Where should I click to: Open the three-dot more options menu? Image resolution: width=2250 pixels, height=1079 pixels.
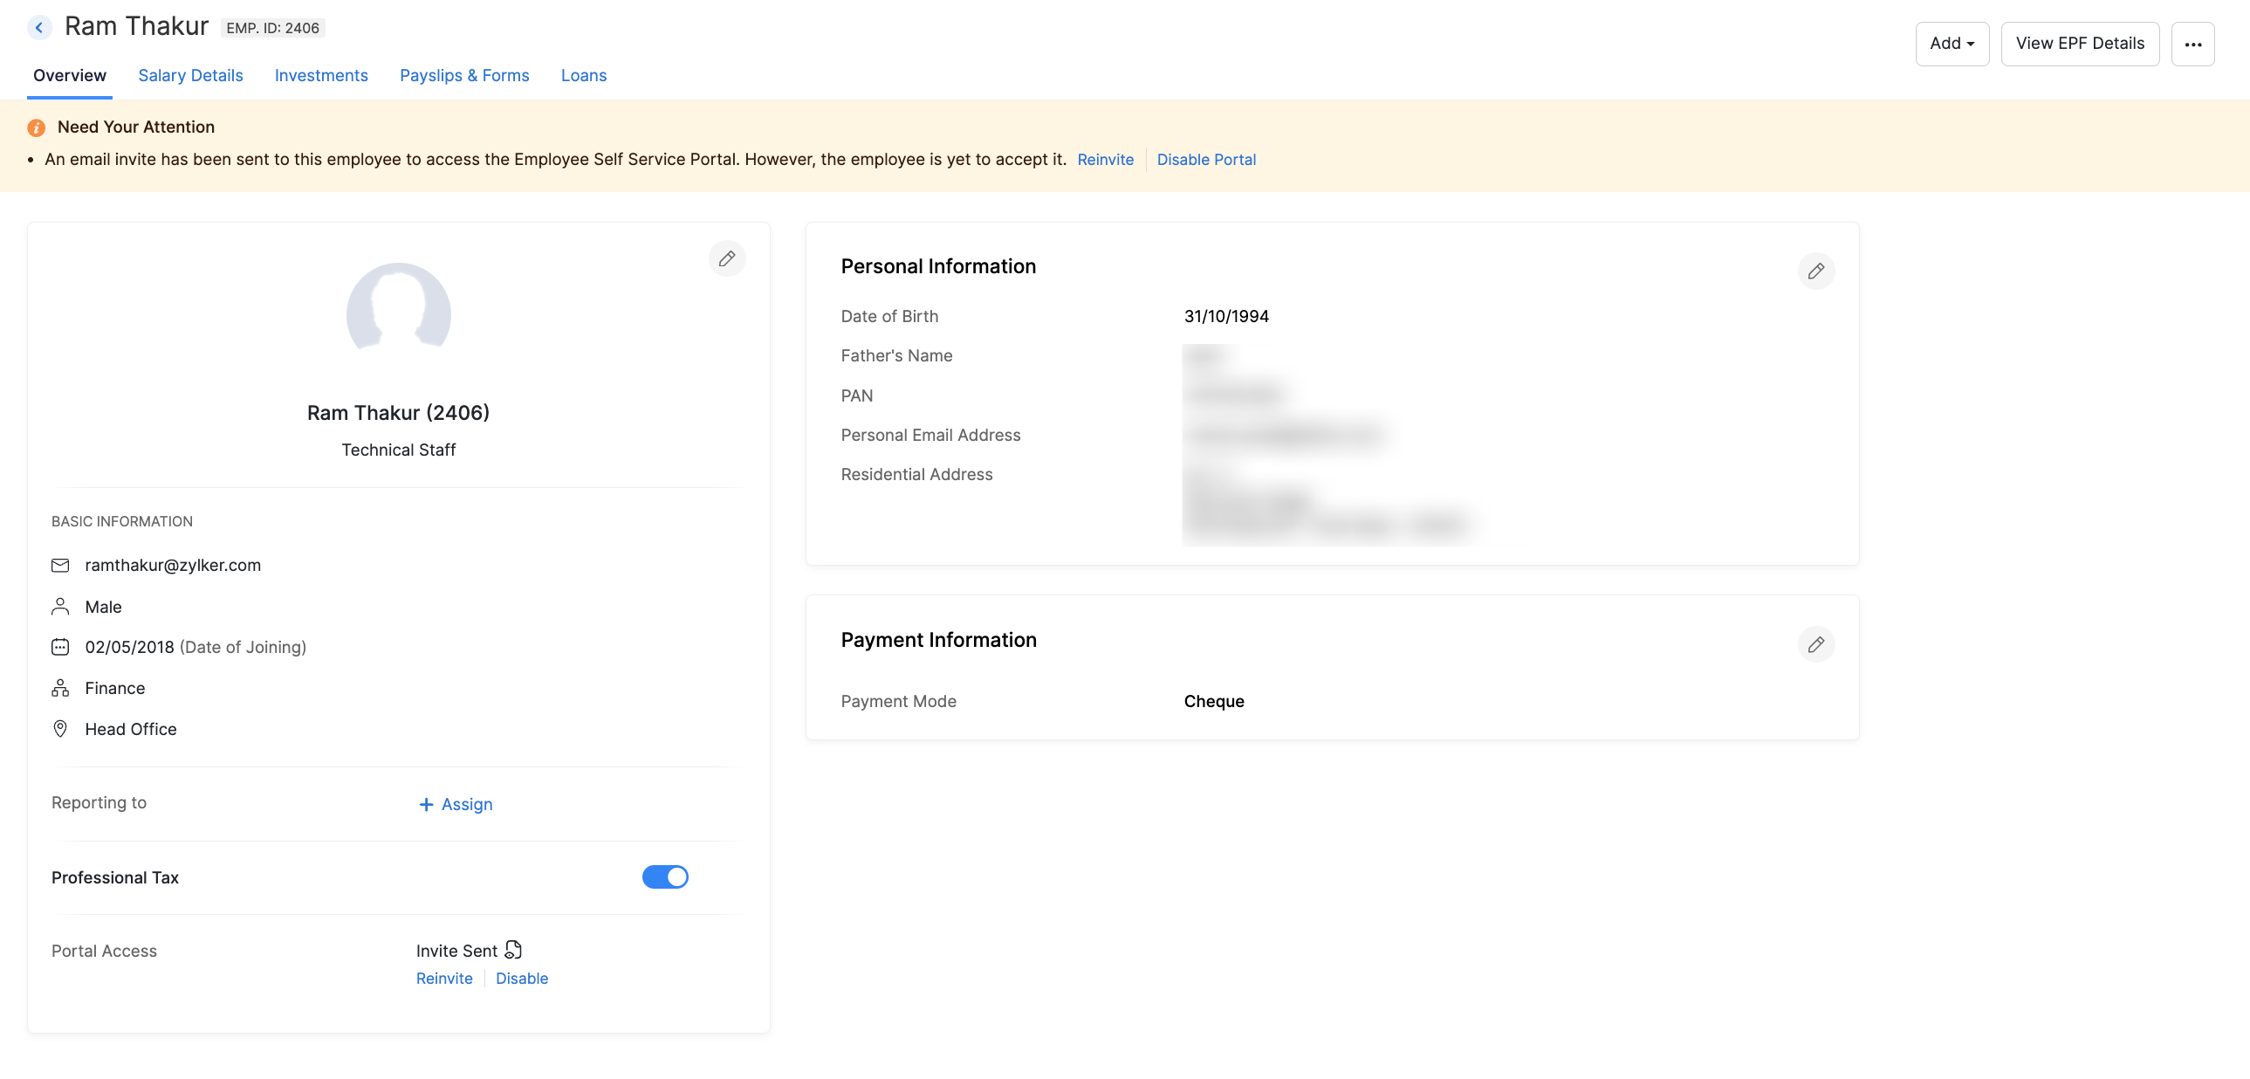pyautogui.click(x=2192, y=44)
